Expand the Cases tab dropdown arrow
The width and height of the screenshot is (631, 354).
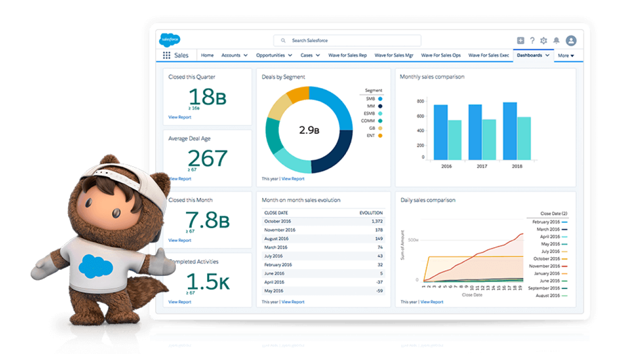pyautogui.click(x=317, y=56)
